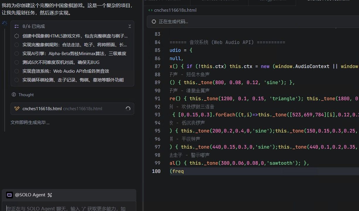Toggle the in-progress task 创建中国象棋HTML5游戏文件

[x=16, y=36]
